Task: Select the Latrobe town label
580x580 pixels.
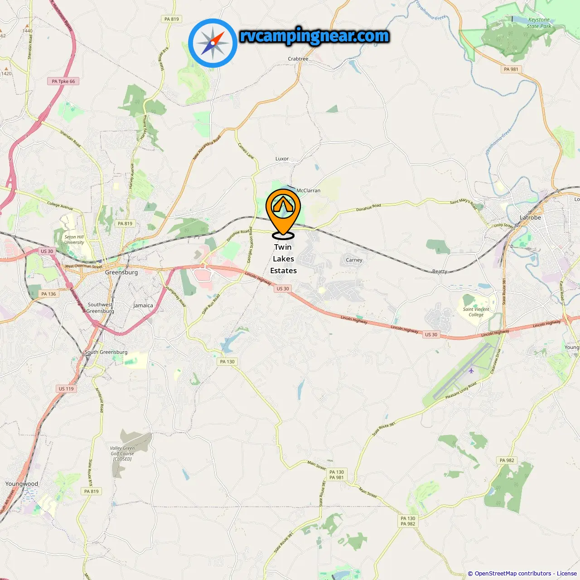Action: (530, 217)
